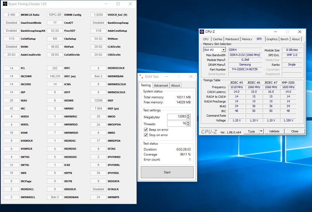Click the tSTAGLR Disabled value
Screen dimensions: 312x212
98,189
